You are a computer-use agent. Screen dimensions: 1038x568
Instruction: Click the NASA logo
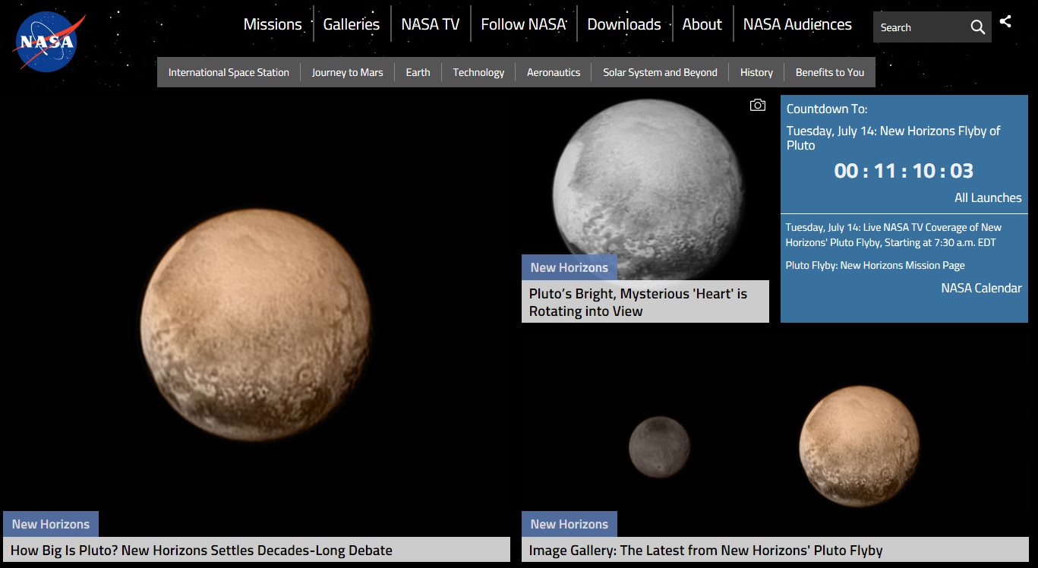(x=47, y=43)
